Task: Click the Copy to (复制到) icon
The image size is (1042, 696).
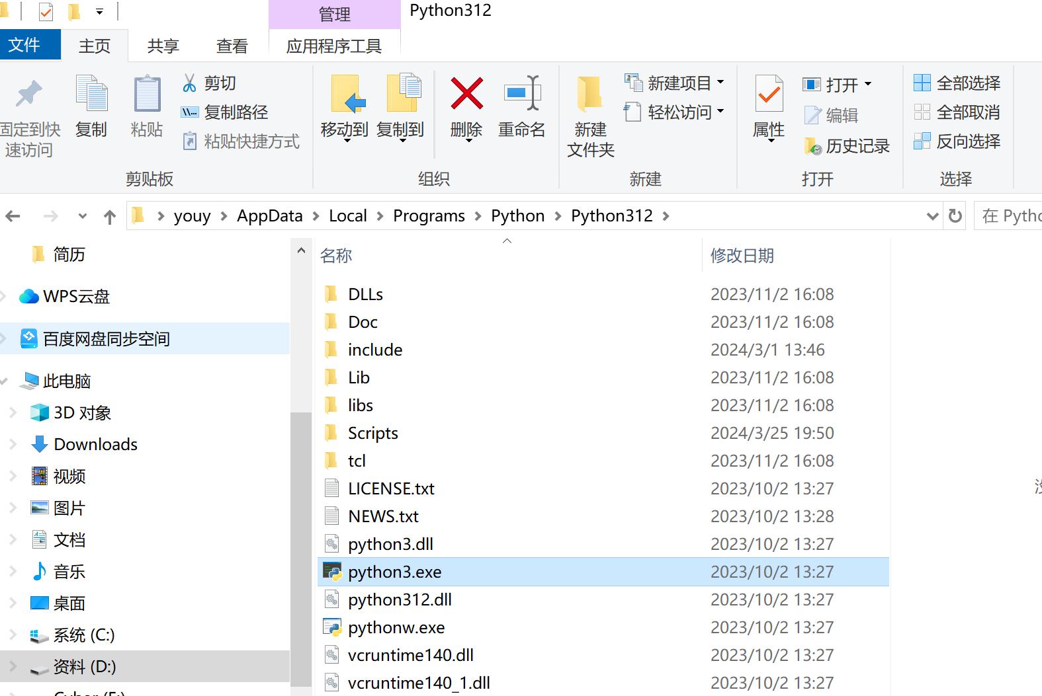Action: 403,93
